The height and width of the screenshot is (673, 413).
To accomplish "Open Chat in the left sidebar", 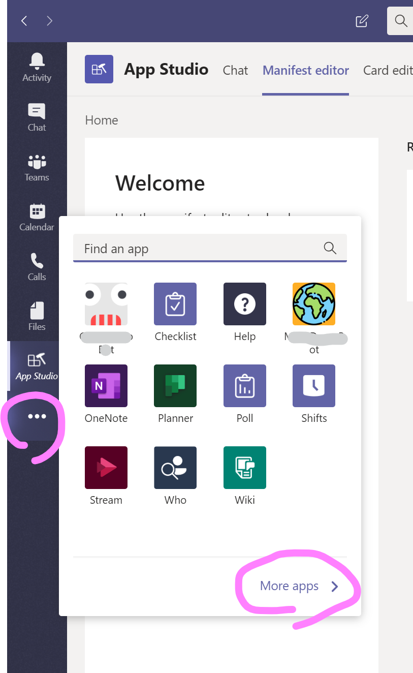I will point(37,117).
